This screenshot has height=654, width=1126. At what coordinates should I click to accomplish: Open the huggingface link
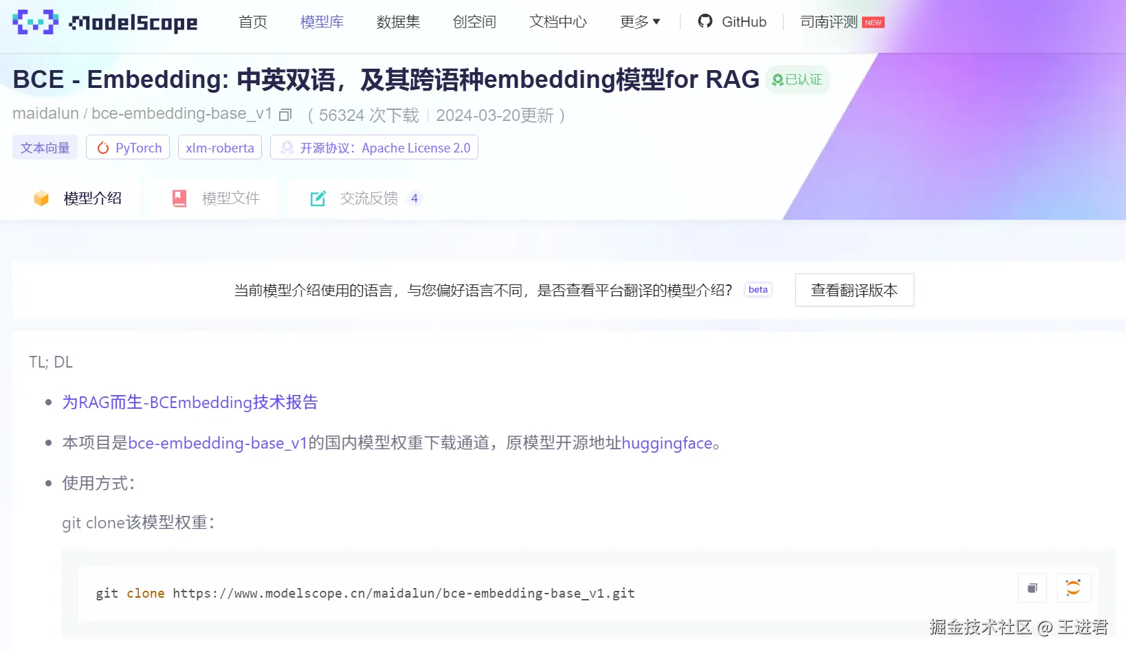[x=667, y=443]
